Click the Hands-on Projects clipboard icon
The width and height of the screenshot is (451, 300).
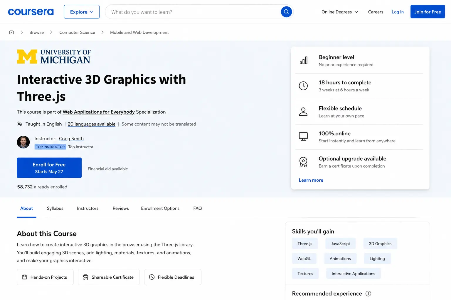click(25, 277)
